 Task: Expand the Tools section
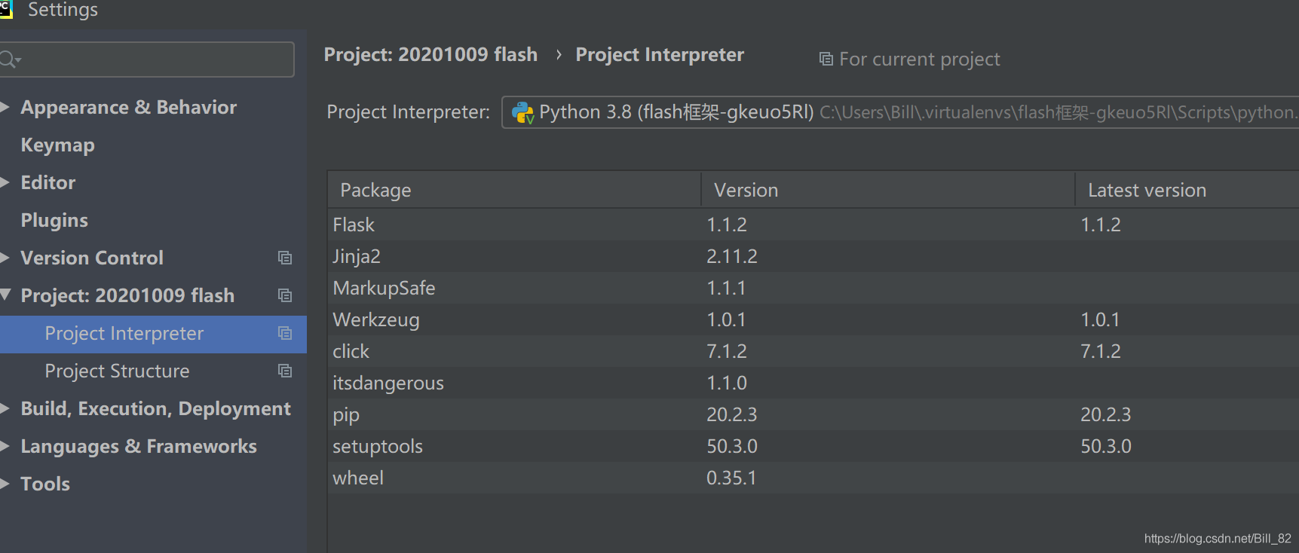5,484
